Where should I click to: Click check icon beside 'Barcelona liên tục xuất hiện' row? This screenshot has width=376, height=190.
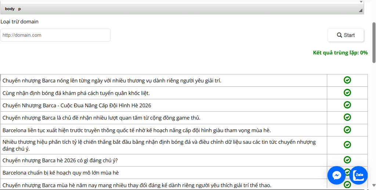[347, 130]
